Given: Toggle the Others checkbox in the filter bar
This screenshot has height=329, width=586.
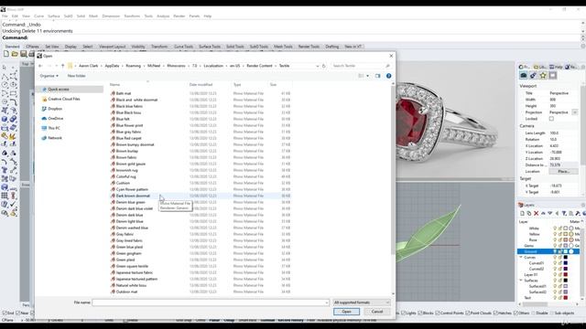Looking at the screenshot, I should tap(516, 313).
